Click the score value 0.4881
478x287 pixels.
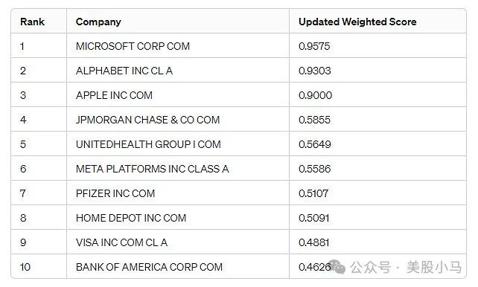pos(314,242)
